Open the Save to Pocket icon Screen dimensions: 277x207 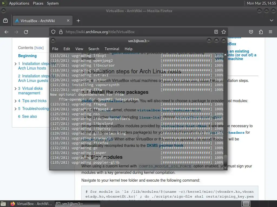251,32
